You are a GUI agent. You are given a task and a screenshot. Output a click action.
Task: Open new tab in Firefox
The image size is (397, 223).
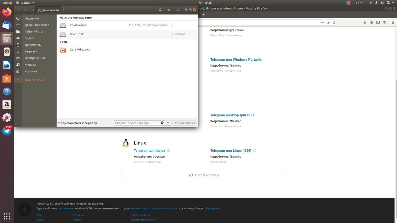[x=203, y=15]
